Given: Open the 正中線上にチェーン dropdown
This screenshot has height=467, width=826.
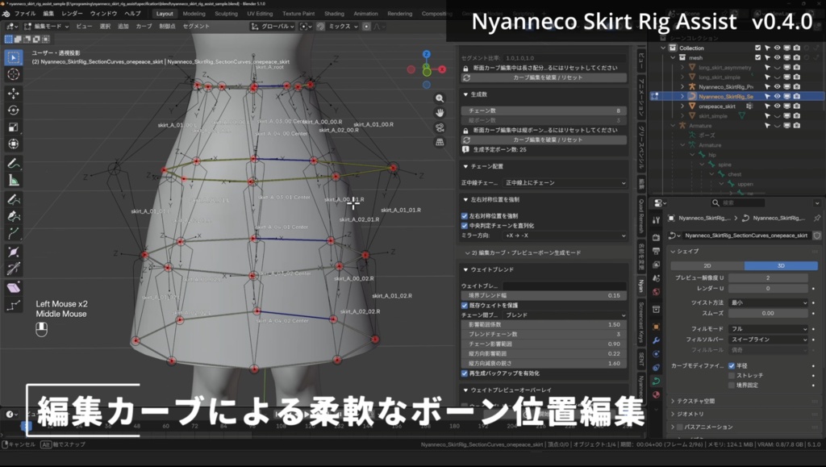Looking at the screenshot, I should [565, 183].
